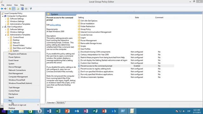The width and height of the screenshot is (203, 114).
Task: Collapse the User Configuration node
Action: (3, 27)
